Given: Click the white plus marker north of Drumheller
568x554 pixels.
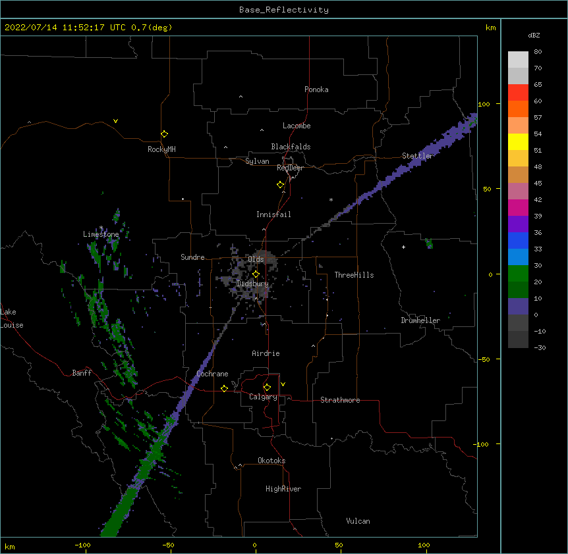Looking at the screenshot, I should coord(403,247).
